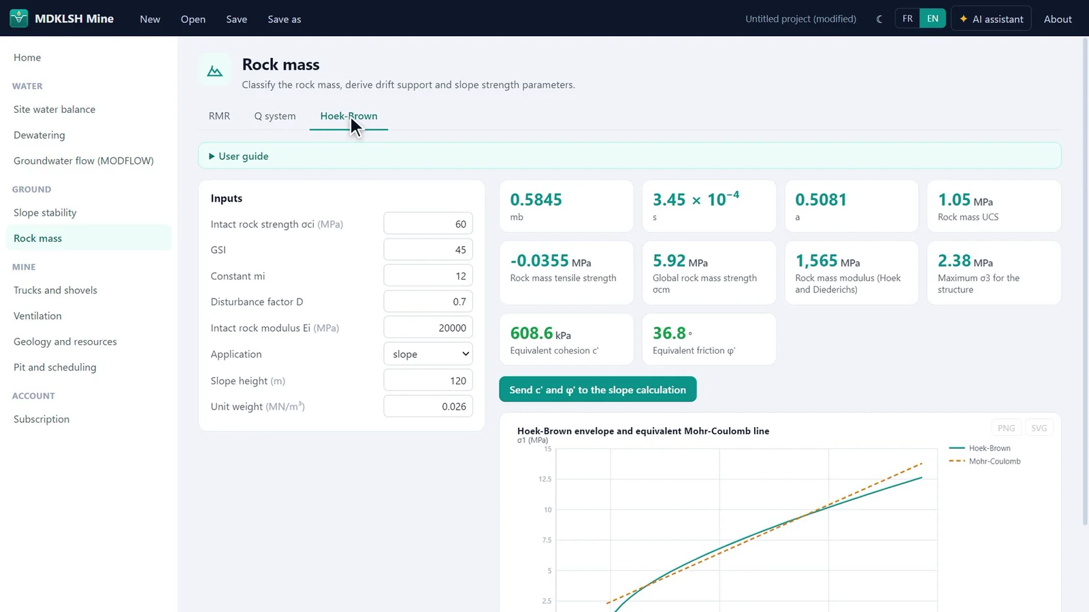1089x612 pixels.
Task: Open Site water balance page
Action: click(x=88, y=109)
